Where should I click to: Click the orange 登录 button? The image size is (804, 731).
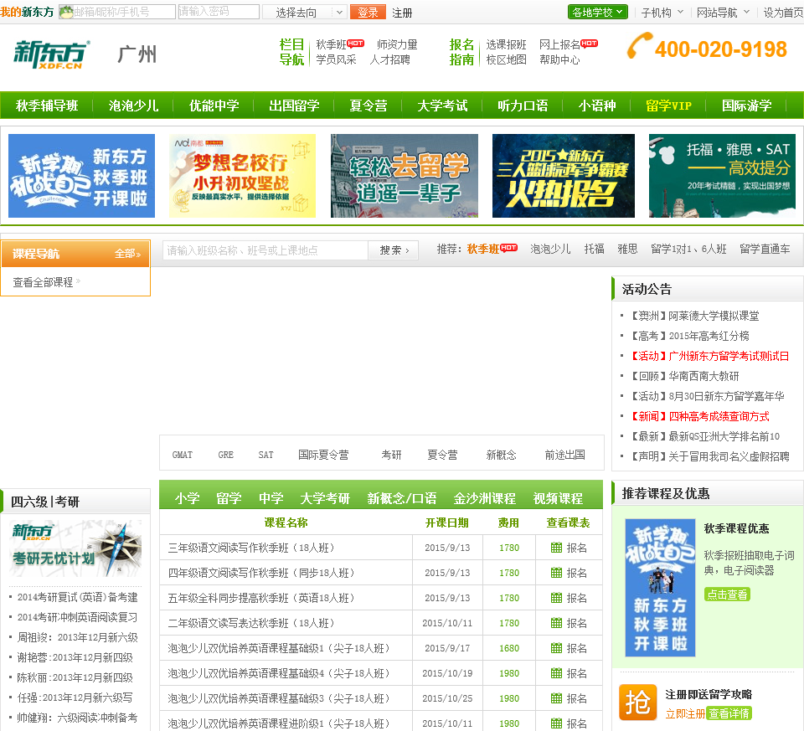click(x=368, y=13)
